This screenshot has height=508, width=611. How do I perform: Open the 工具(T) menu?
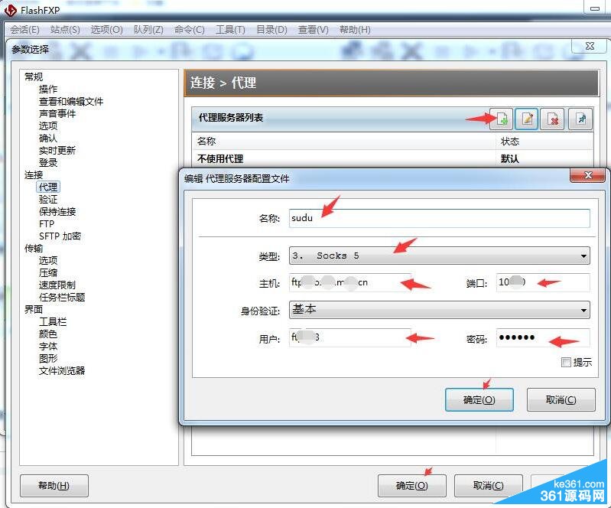(x=230, y=30)
